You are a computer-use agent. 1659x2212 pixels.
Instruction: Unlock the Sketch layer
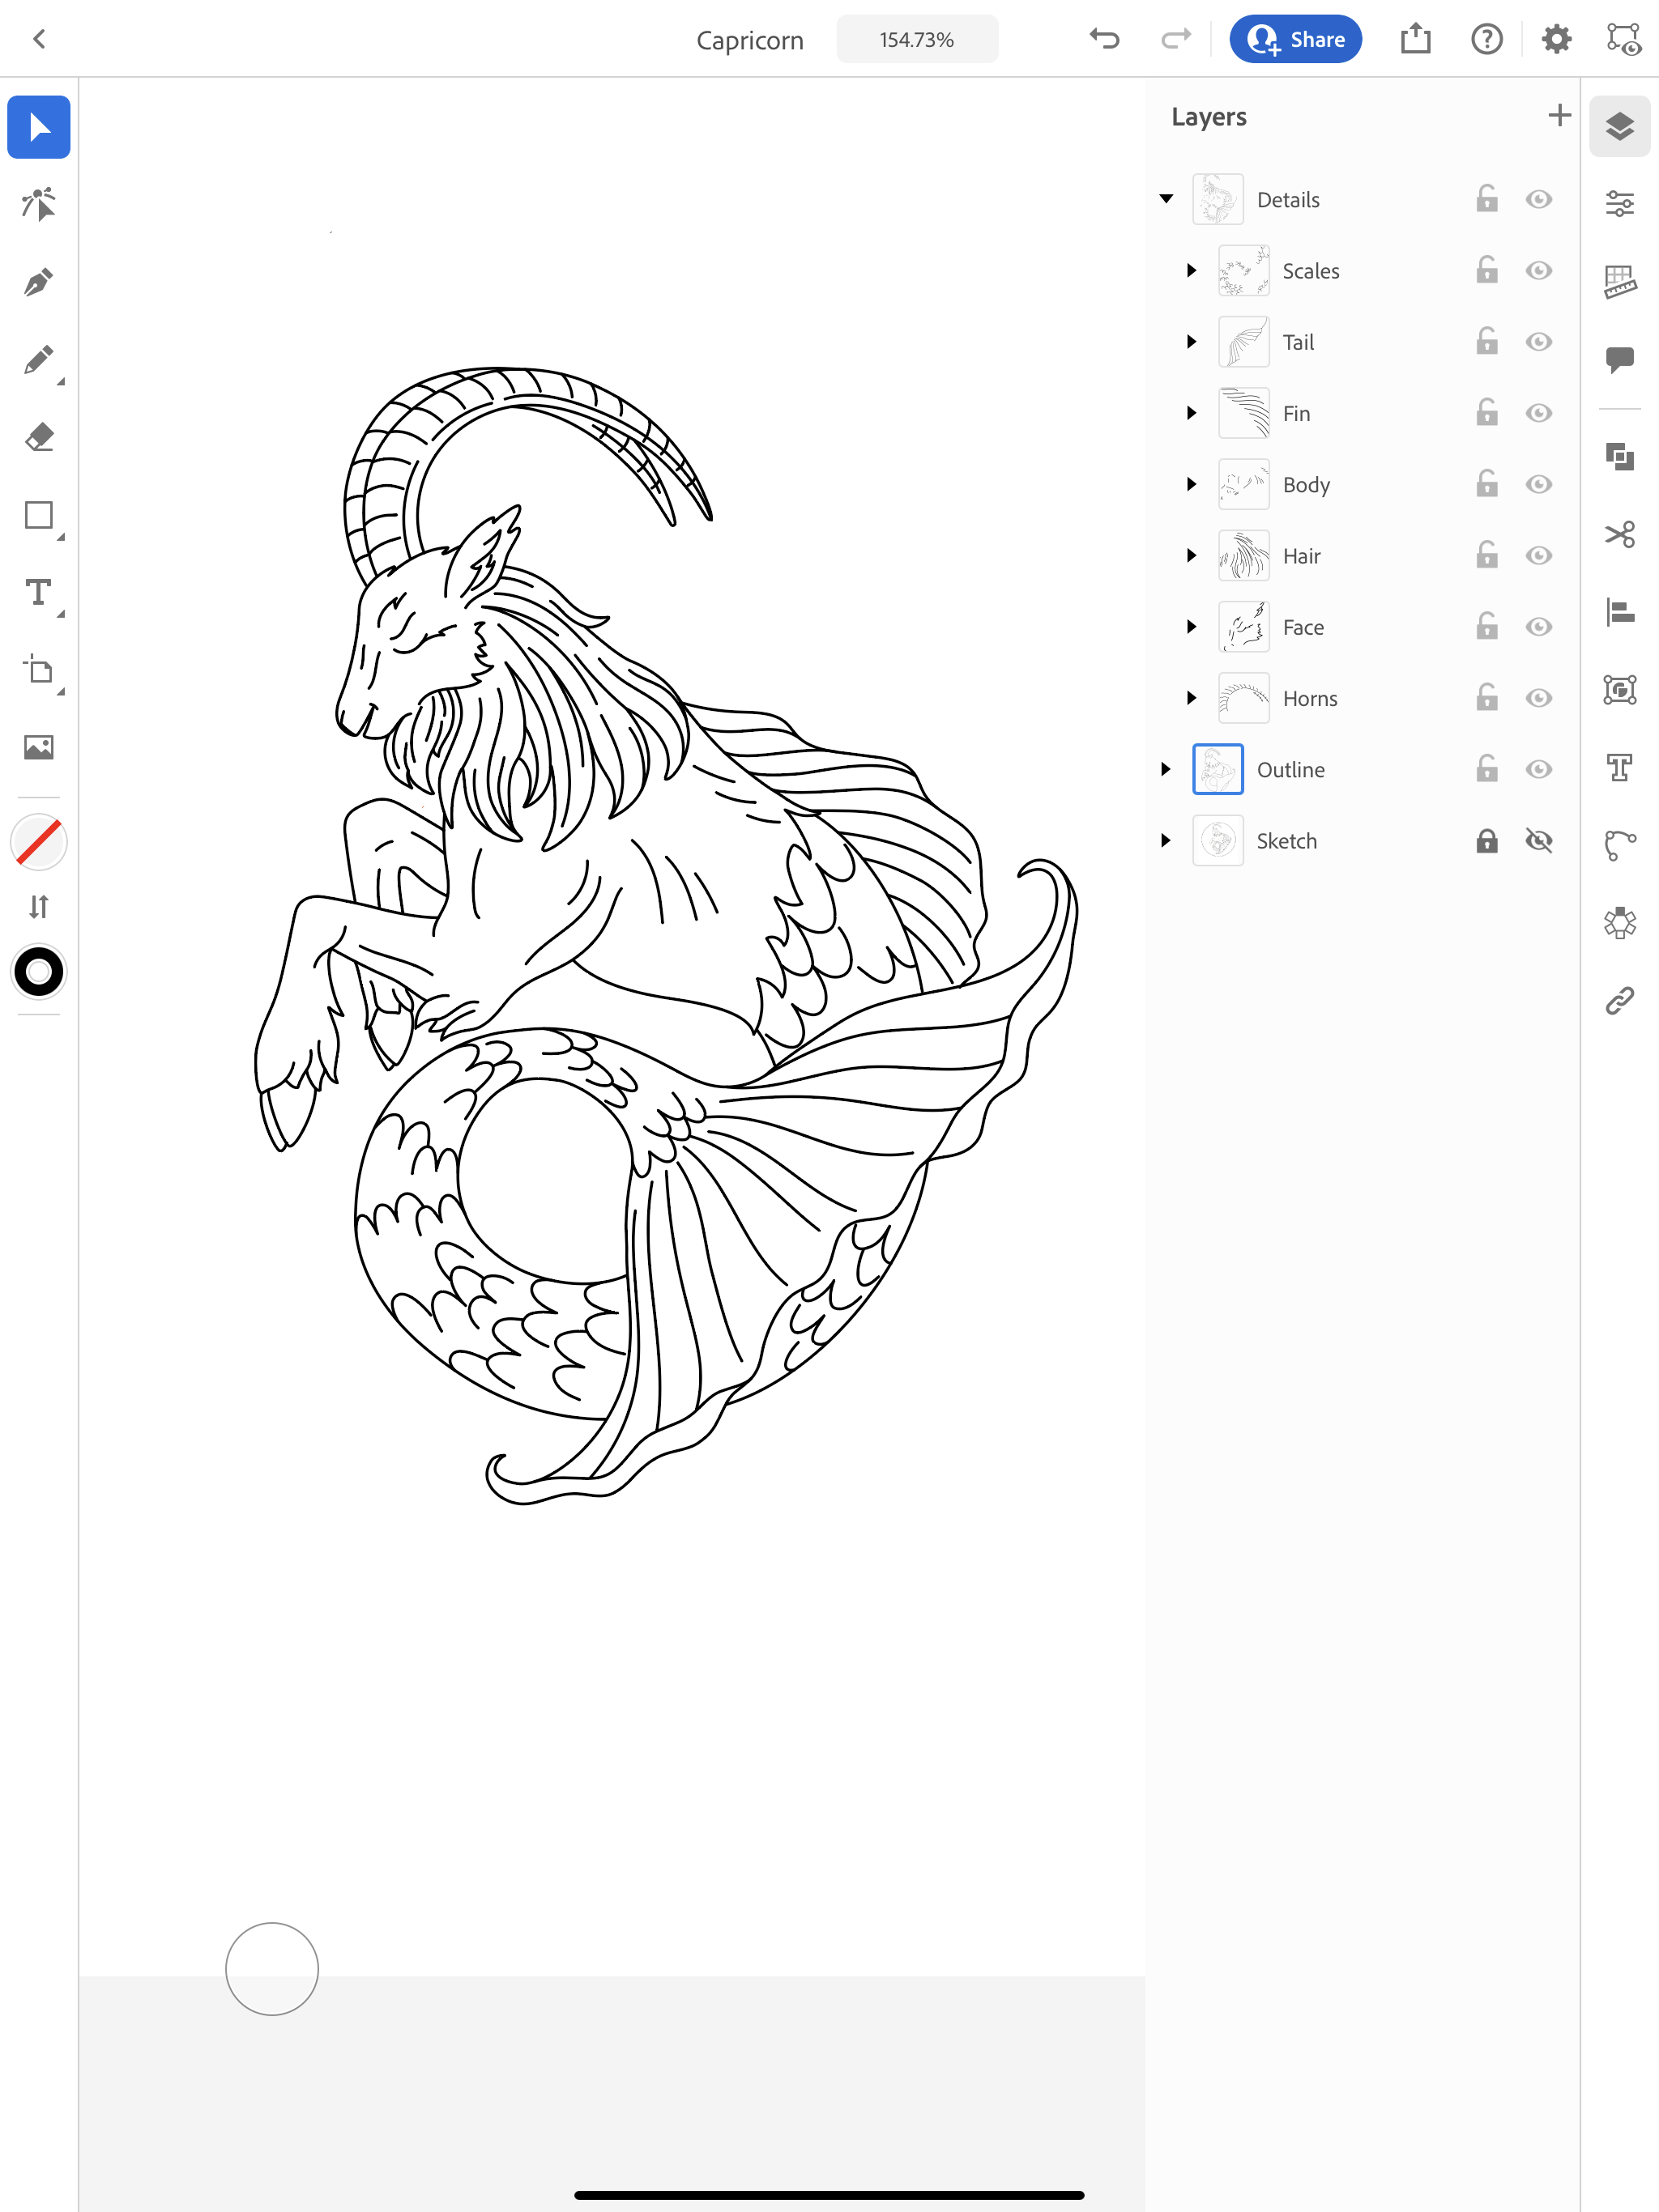click(1487, 840)
